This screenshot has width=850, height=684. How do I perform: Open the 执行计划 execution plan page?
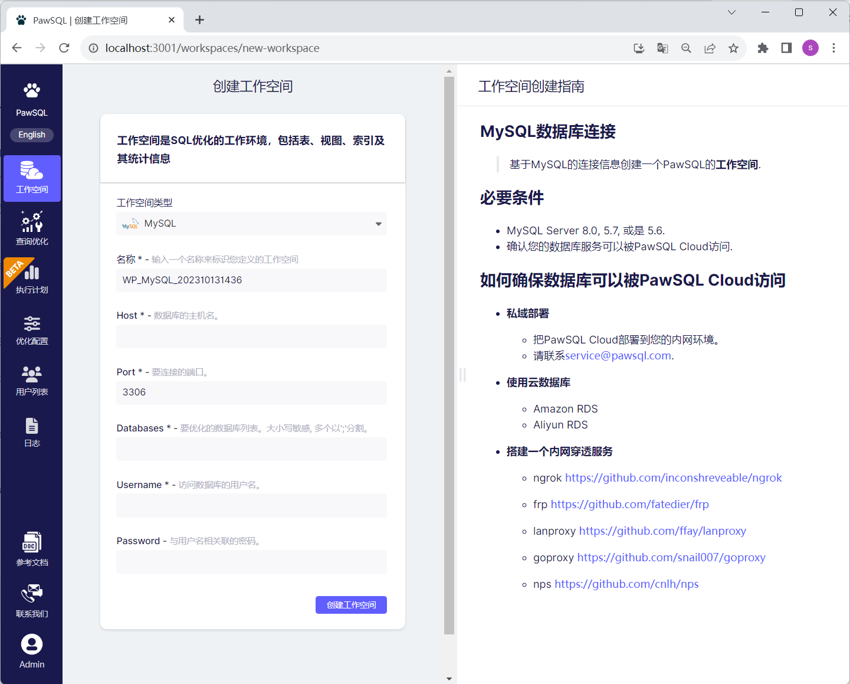tap(32, 278)
